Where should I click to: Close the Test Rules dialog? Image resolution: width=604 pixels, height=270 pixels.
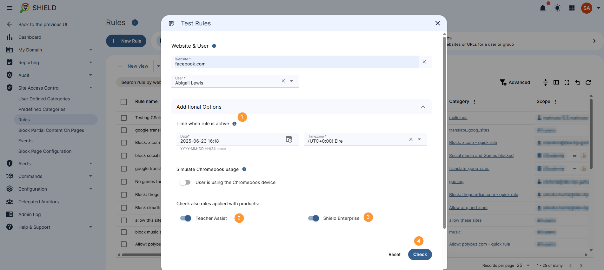point(438,23)
